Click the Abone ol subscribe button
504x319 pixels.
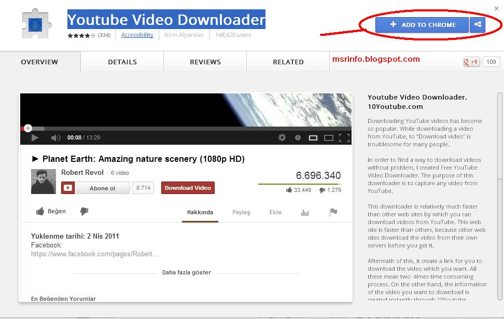(x=95, y=188)
